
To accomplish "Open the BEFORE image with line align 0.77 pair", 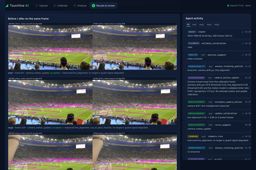I will 50,152.
